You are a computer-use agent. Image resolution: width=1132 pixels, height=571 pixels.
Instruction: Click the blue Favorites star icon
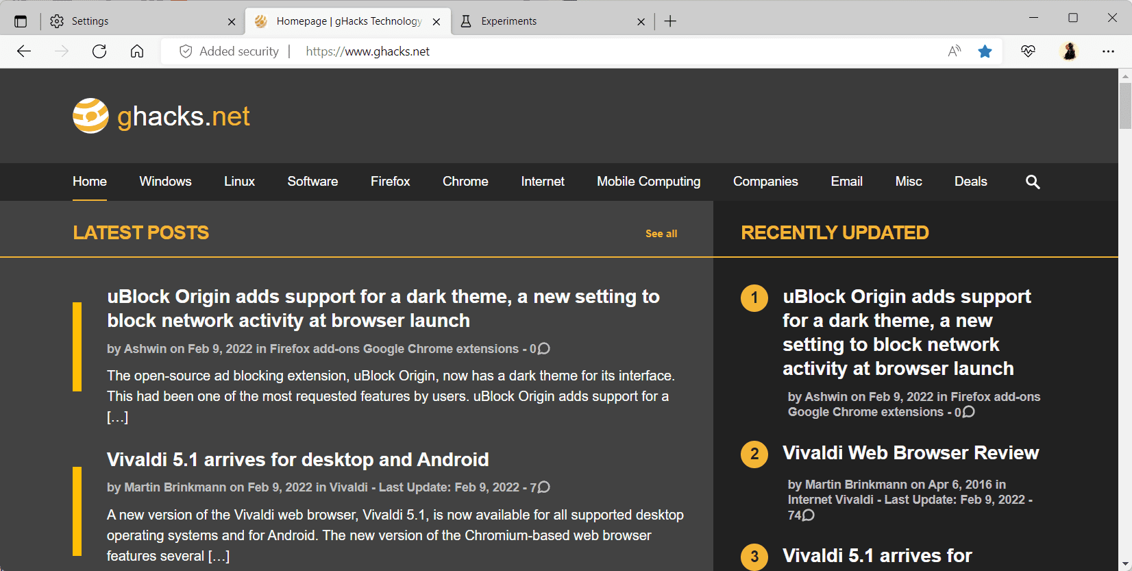pyautogui.click(x=985, y=51)
